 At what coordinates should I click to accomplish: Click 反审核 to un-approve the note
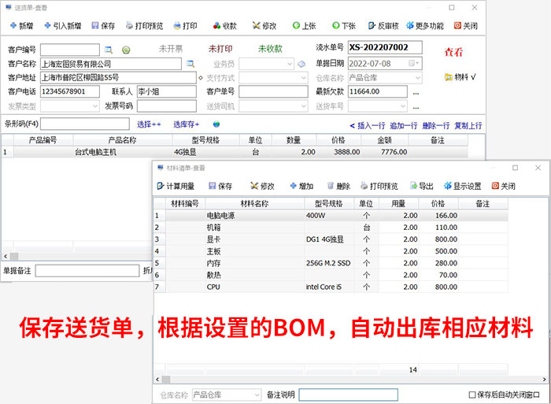387,26
